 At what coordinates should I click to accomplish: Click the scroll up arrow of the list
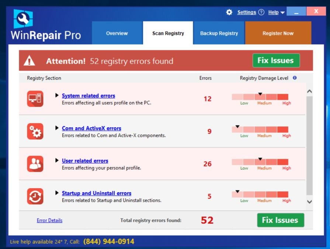[309, 91]
